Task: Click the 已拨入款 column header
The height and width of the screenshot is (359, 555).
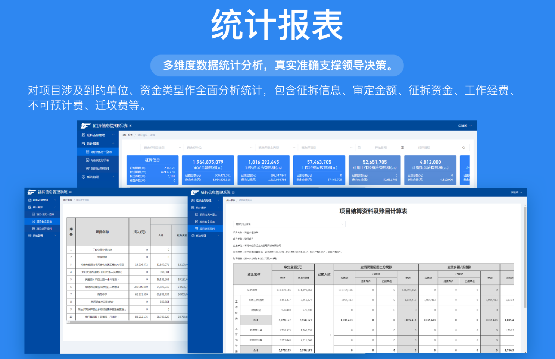Action: coord(324,274)
